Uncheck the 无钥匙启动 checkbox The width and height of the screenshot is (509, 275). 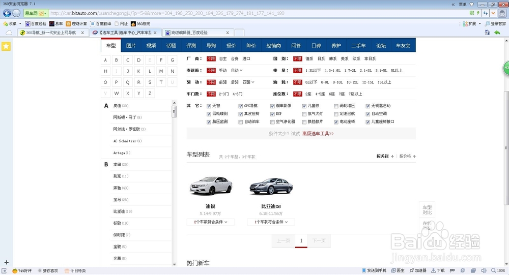[x=368, y=106]
